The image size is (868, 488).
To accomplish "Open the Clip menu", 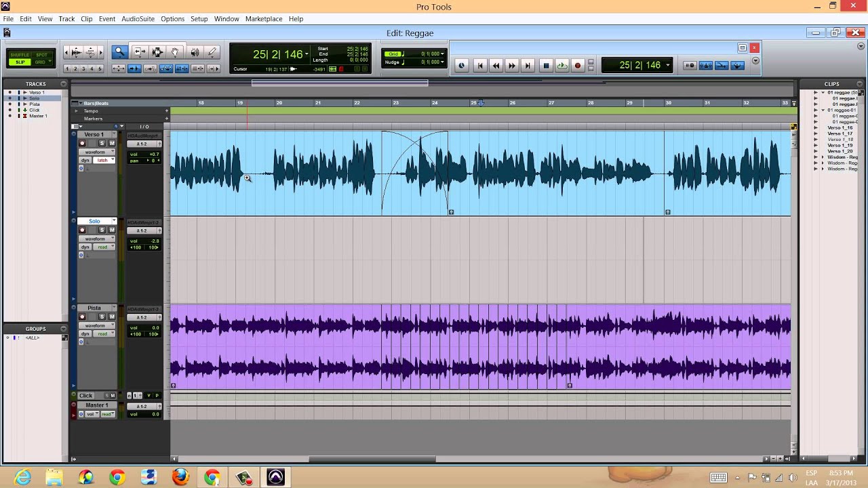I will click(87, 19).
